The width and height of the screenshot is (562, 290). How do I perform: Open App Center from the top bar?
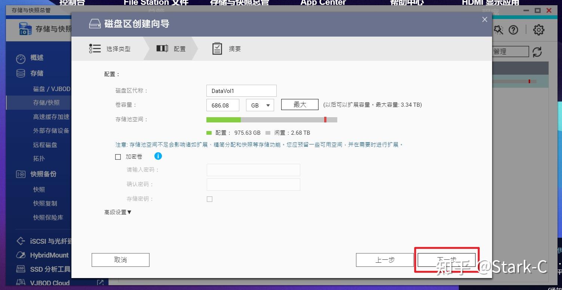coord(323,3)
